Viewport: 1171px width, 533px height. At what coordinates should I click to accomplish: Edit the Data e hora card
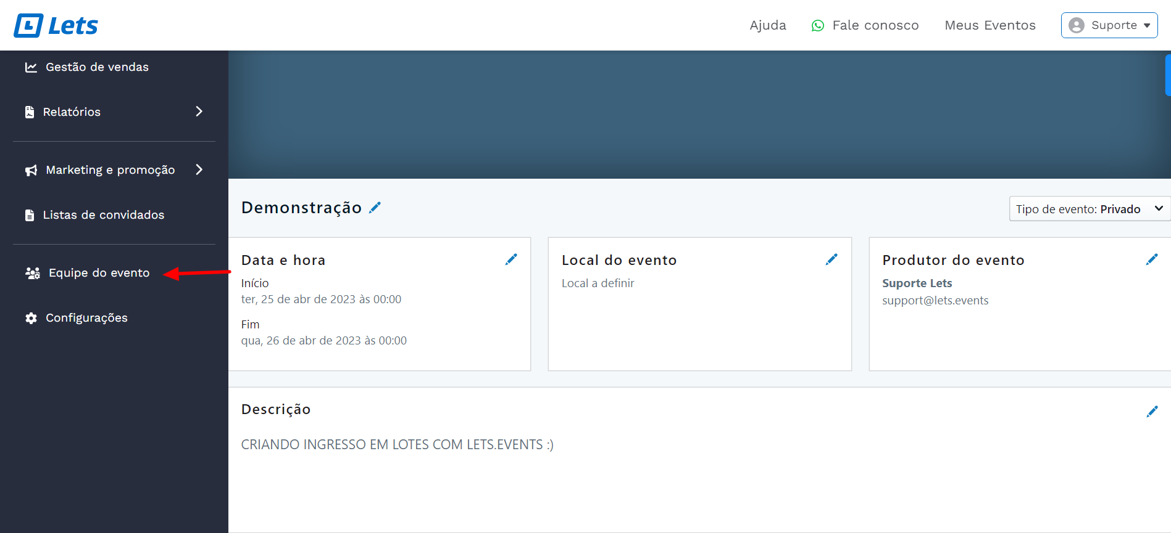click(511, 259)
